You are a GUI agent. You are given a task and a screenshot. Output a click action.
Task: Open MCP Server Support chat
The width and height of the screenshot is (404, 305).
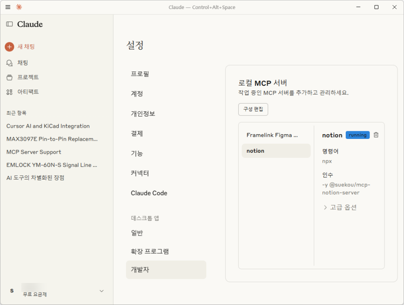pos(34,152)
